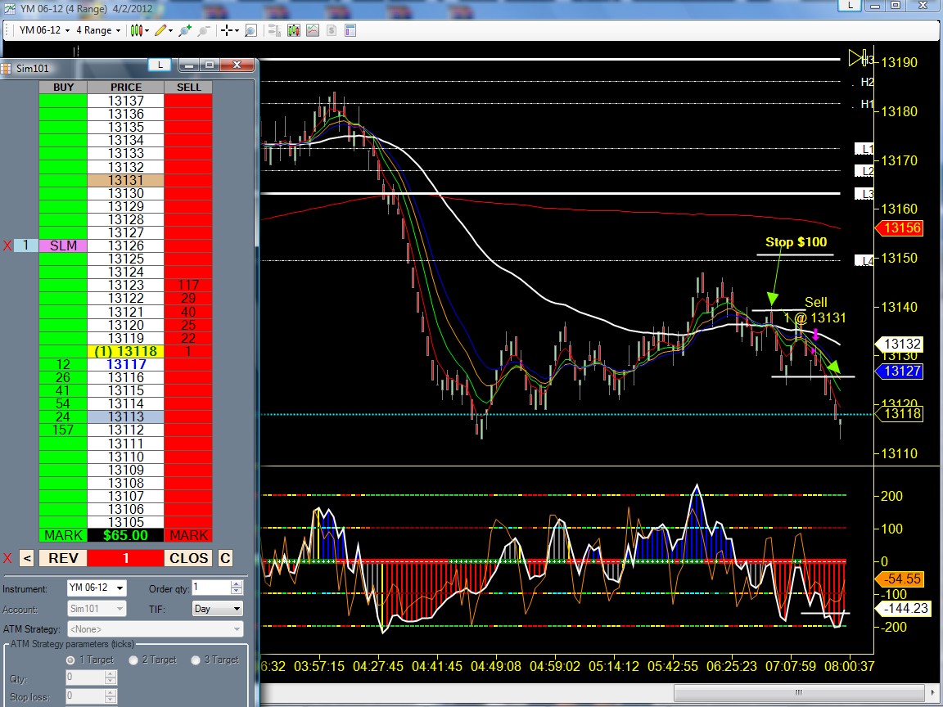Open the 4 Range interval dropdown

(98, 30)
